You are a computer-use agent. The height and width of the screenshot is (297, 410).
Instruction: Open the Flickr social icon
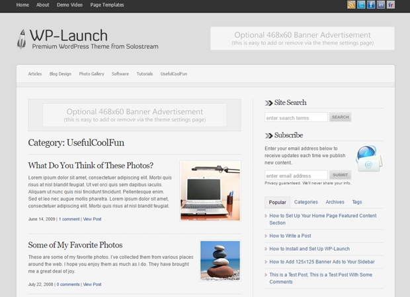point(391,5)
